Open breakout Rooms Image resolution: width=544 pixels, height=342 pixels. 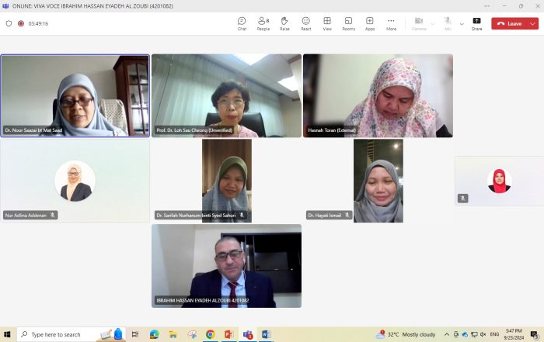pyautogui.click(x=348, y=23)
